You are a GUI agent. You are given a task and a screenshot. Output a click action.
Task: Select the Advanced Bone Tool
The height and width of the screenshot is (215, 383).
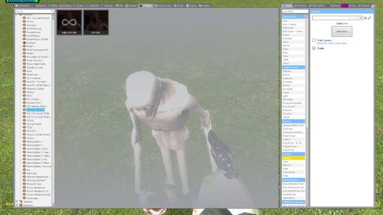tap(293, 125)
